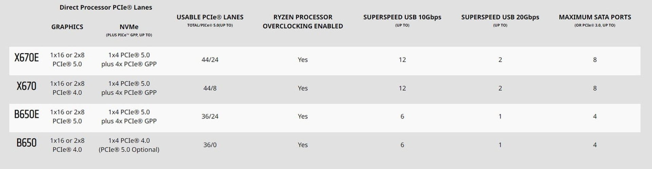The image size is (652, 169).
Task: Click the X670E chipset row label
Action: [26, 58]
